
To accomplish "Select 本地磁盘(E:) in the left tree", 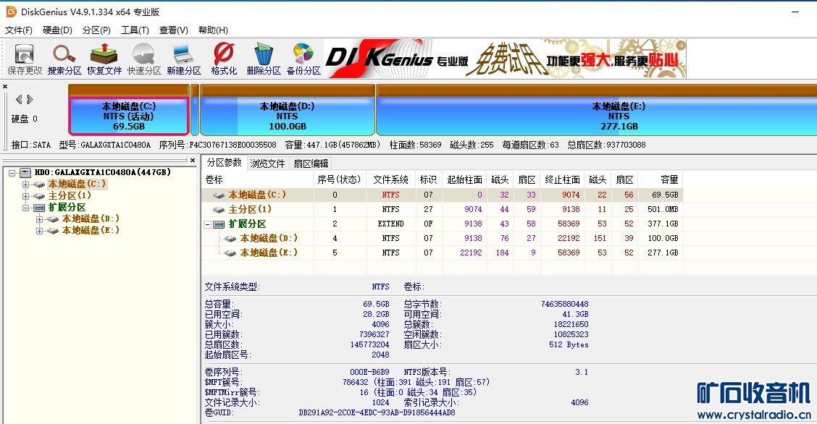I will tap(91, 230).
